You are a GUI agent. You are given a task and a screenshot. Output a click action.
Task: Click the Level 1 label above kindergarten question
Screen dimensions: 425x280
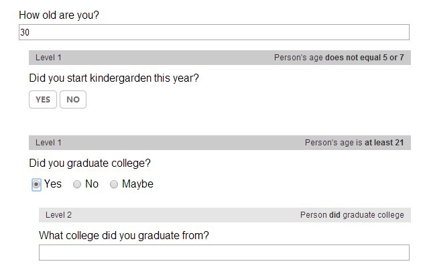pyautogui.click(x=48, y=58)
